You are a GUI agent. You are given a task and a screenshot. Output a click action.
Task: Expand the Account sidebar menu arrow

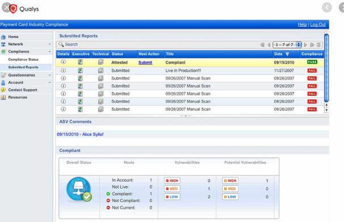49,82
